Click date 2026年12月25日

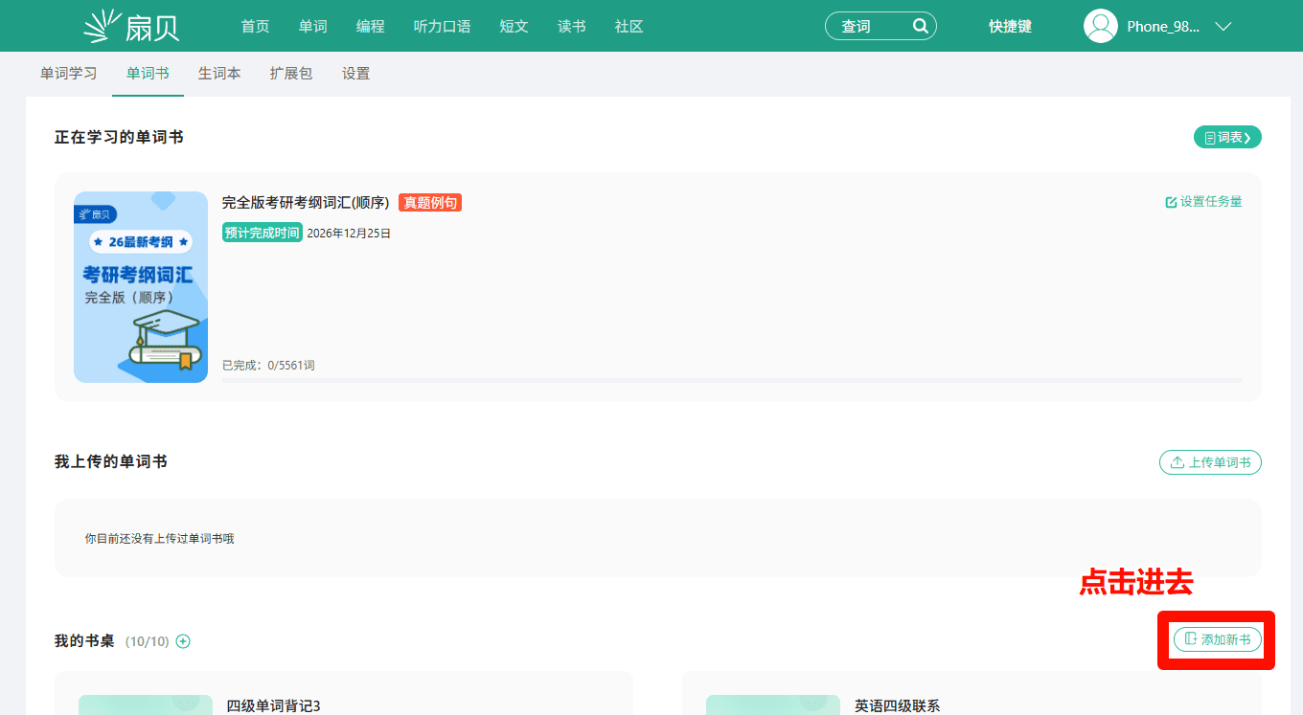pos(349,234)
